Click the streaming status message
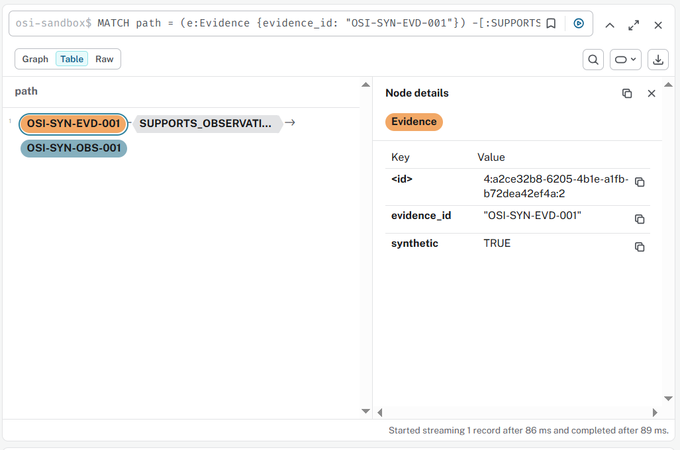680x450 pixels. 528,431
